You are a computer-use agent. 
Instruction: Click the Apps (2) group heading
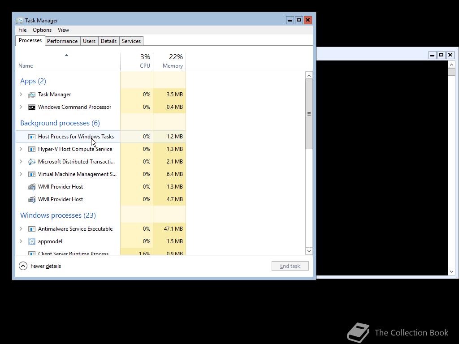(x=33, y=81)
